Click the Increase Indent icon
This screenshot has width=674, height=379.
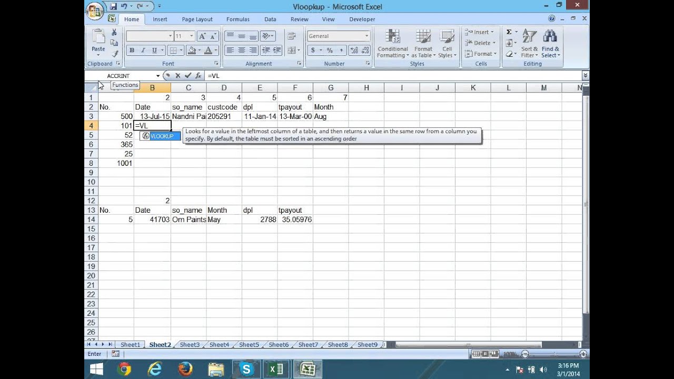(x=277, y=51)
